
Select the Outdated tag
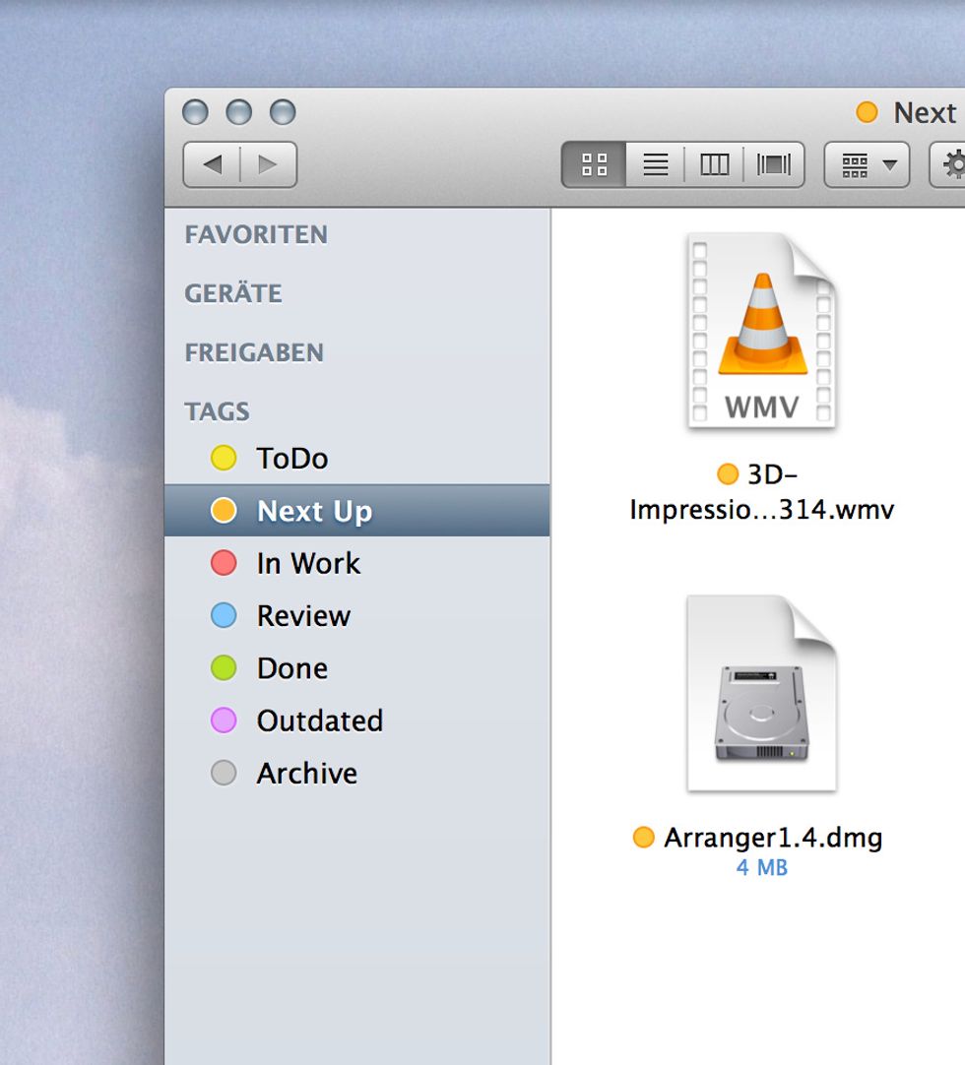point(356,720)
